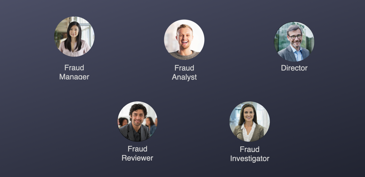Viewport: 365px width, 177px height.
Task: Open the Fraud Reviewer avatar
Action: point(137,122)
